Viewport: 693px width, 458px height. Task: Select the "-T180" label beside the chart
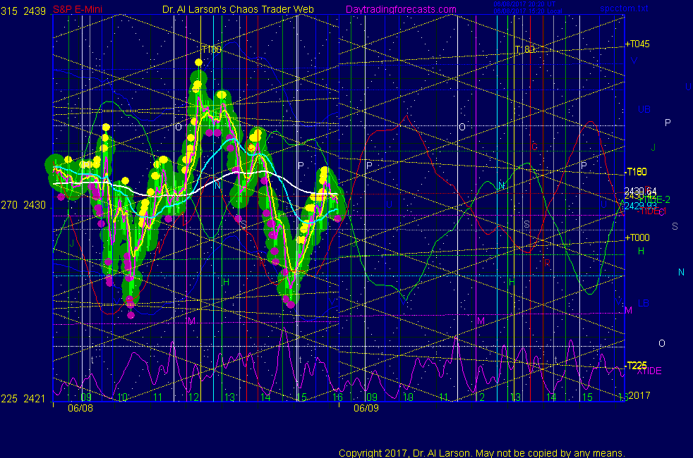coord(636,172)
